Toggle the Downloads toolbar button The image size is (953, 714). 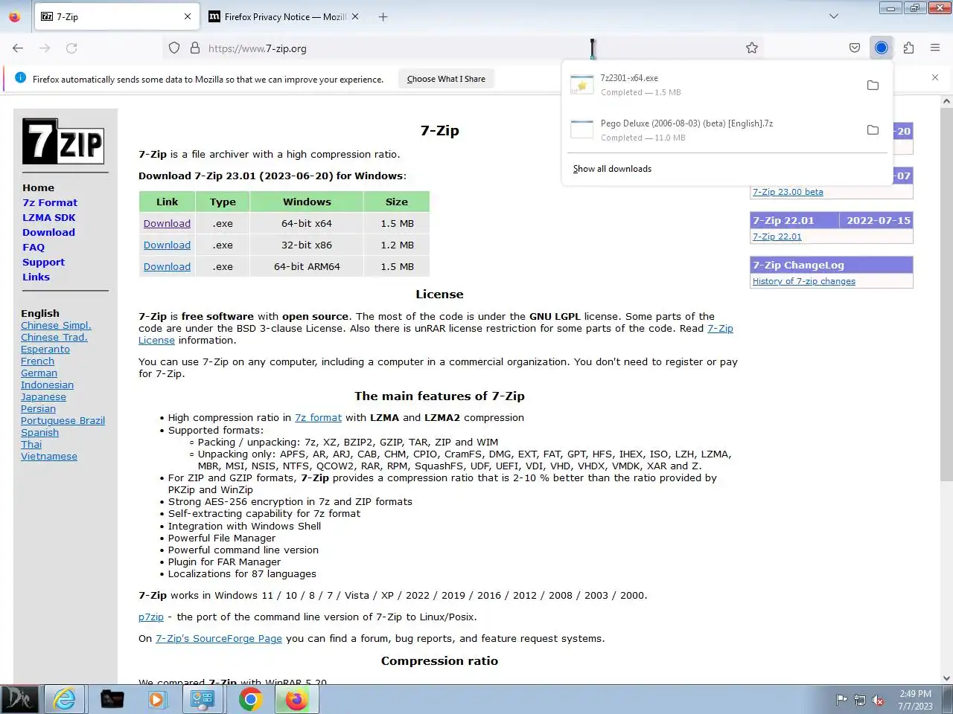pos(882,48)
